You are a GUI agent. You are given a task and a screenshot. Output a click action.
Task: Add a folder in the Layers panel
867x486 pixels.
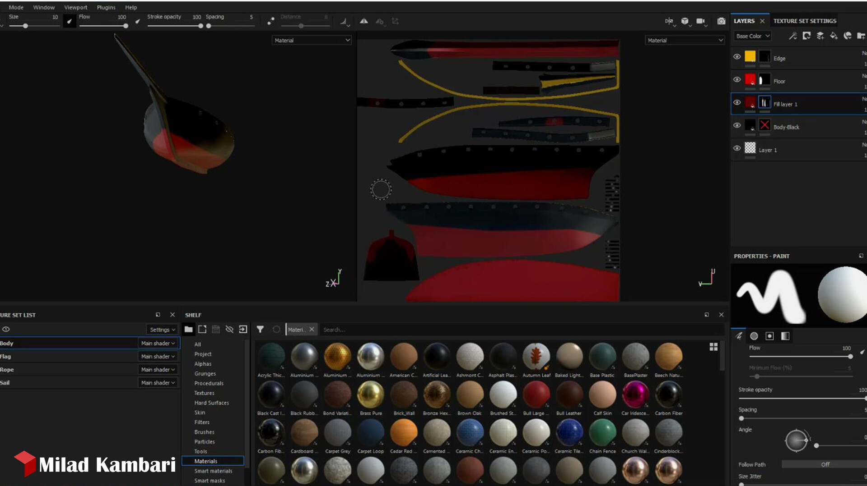[x=862, y=36]
